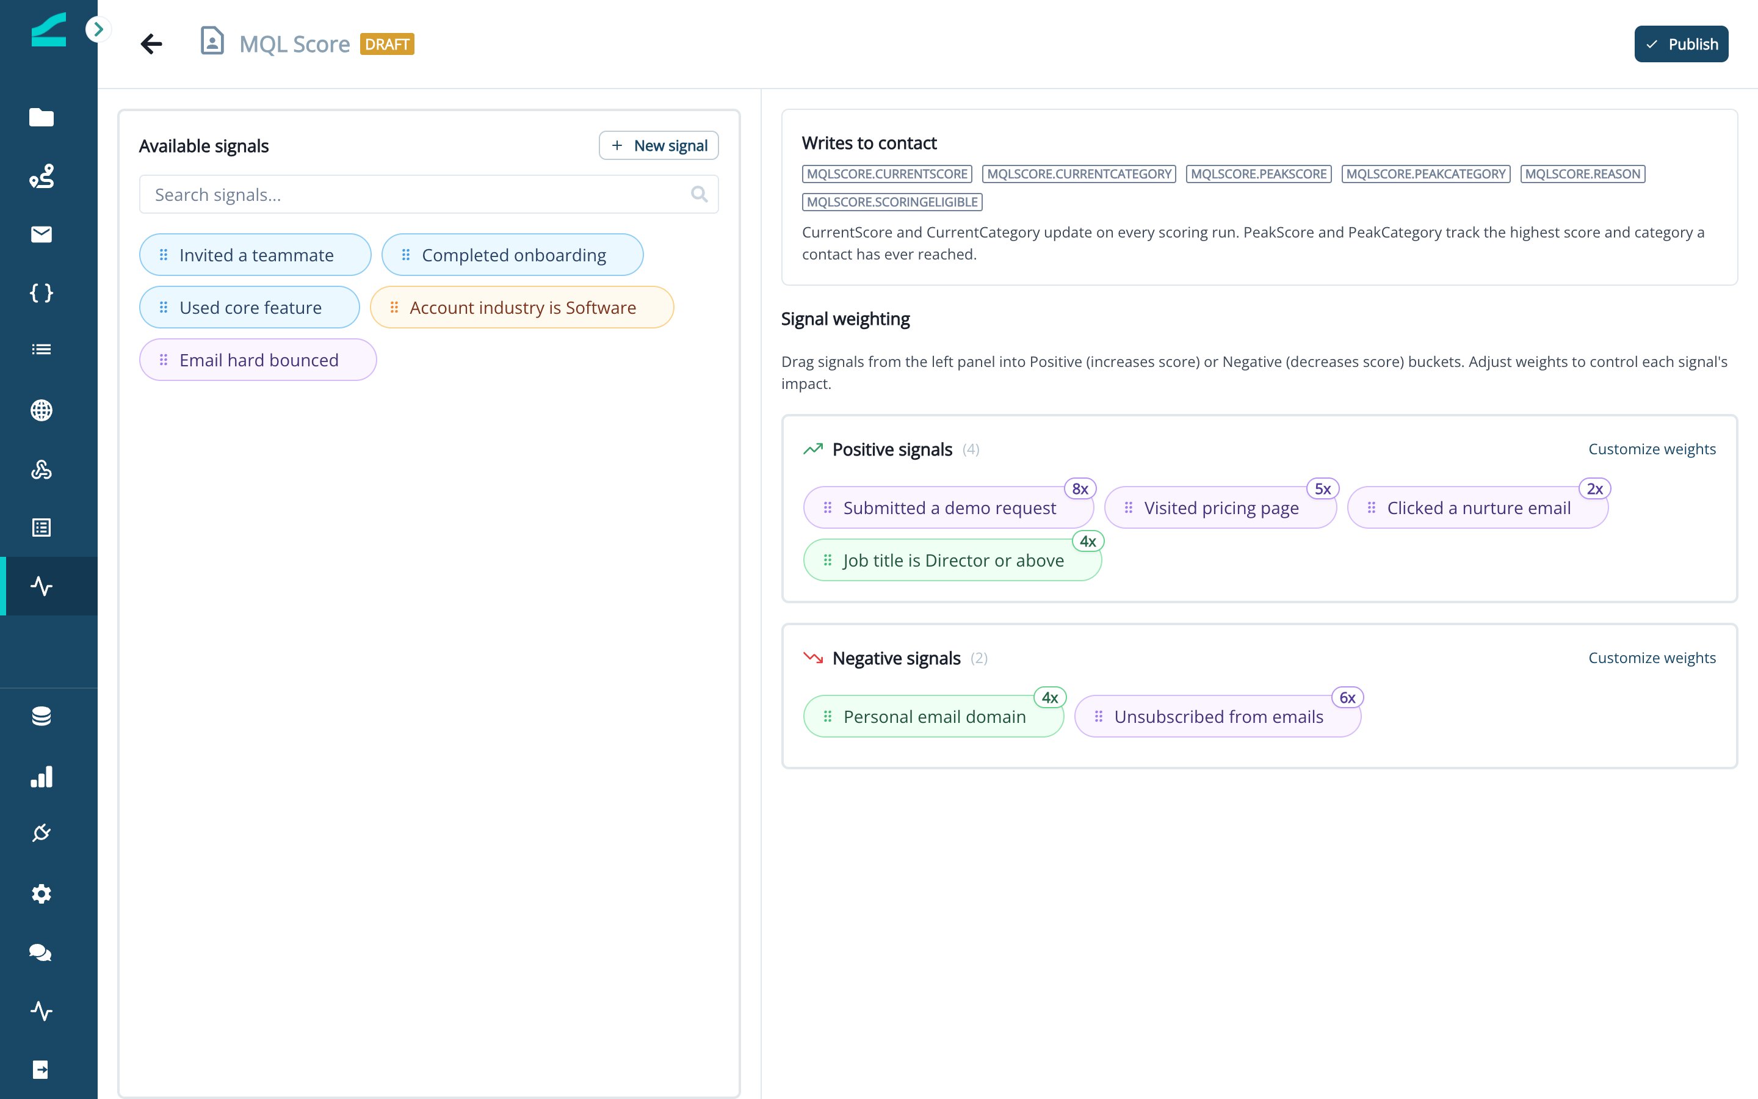This screenshot has height=1099, width=1758.
Task: Open the list icon in sidebar
Action: coord(42,350)
